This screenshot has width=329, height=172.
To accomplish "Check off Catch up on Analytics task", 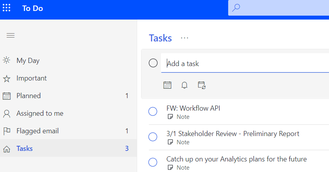I will [x=153, y=162].
